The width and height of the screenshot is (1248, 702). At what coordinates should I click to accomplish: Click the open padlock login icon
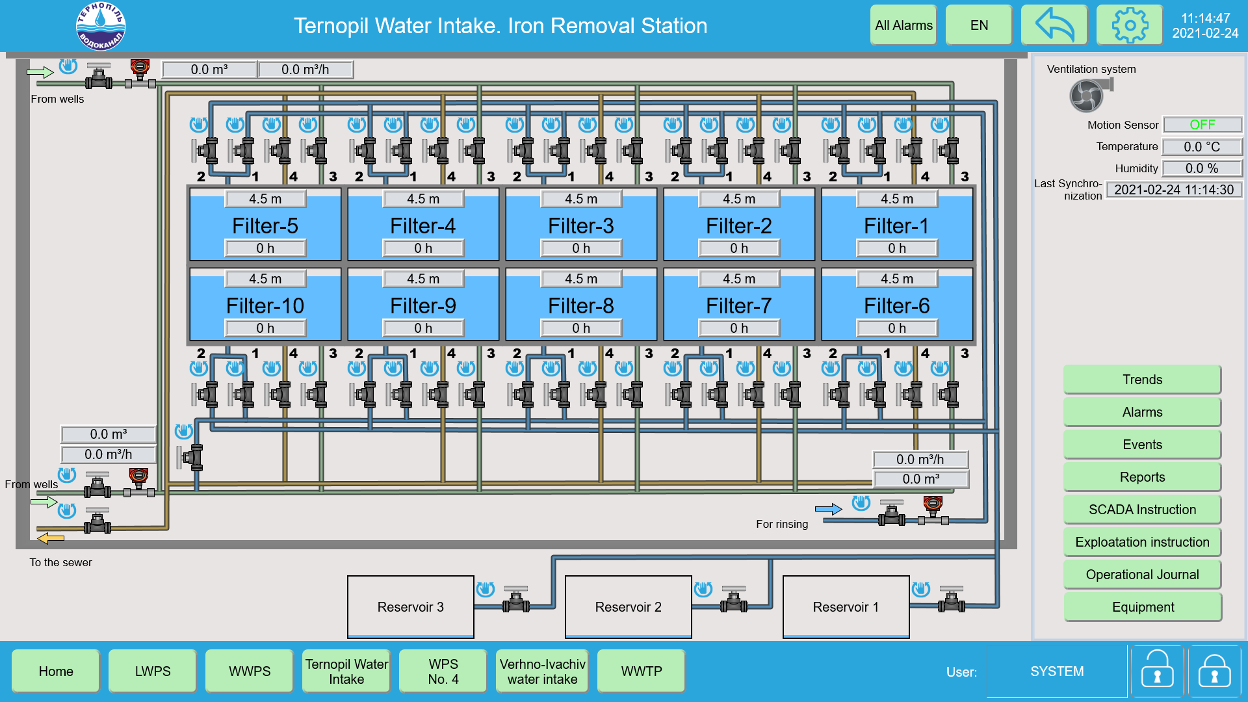coord(1157,671)
